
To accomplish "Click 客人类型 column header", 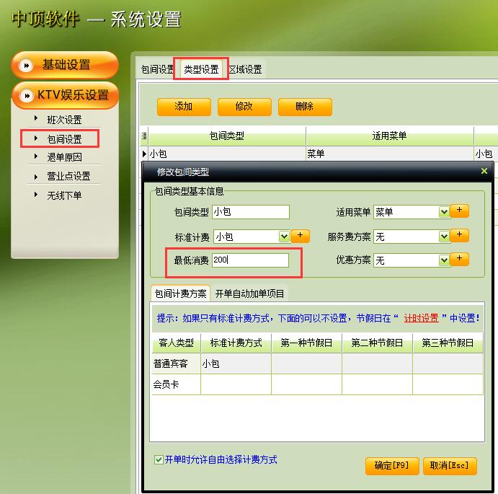I will 176,343.
